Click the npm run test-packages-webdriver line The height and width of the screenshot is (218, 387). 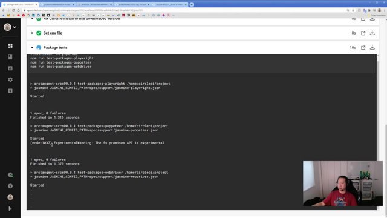pos(60,67)
